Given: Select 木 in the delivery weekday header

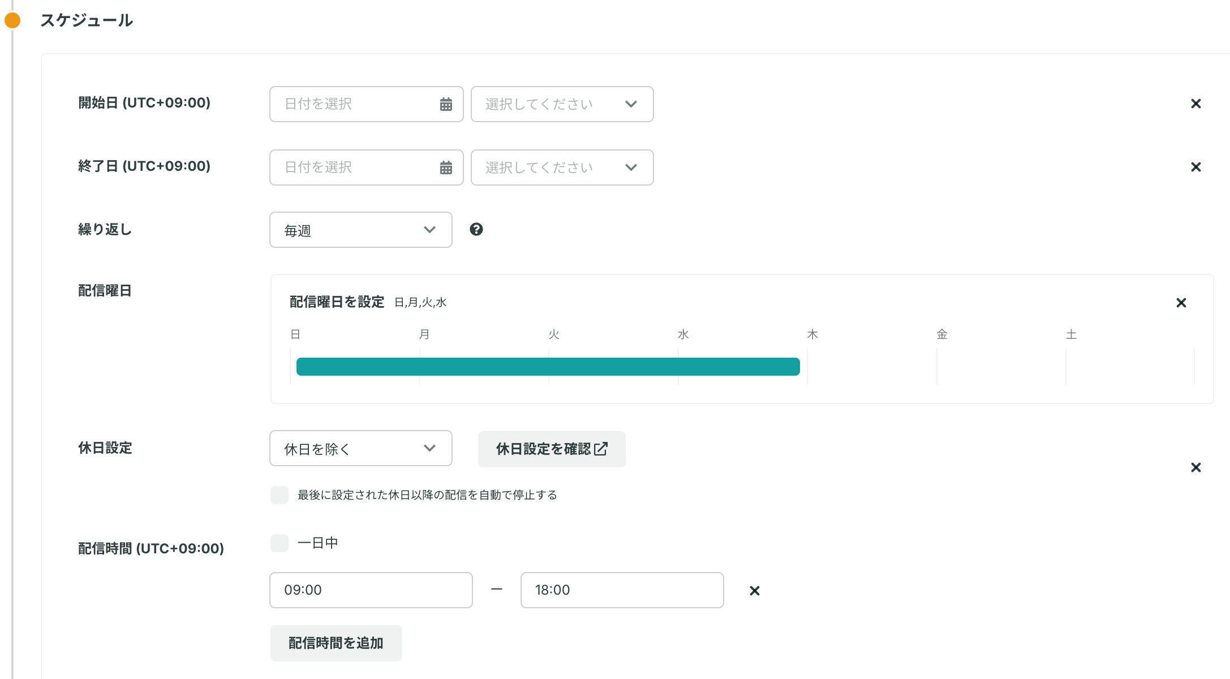Looking at the screenshot, I should tap(813, 334).
